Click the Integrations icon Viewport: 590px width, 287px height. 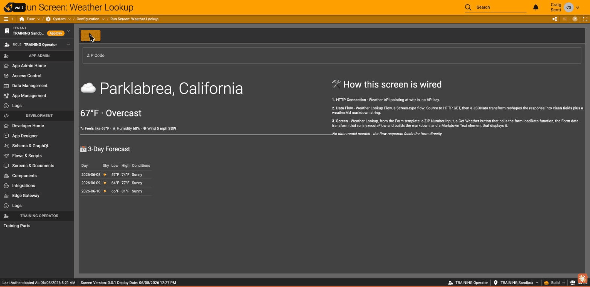click(6, 186)
